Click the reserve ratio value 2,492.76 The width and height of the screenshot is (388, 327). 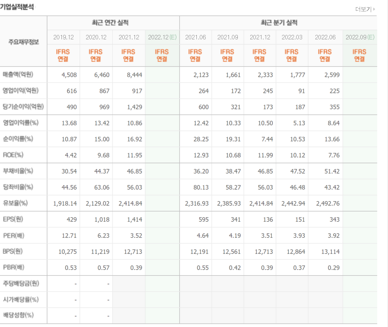click(x=328, y=204)
